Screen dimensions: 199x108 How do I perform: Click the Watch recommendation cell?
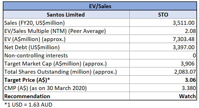(x=163, y=96)
